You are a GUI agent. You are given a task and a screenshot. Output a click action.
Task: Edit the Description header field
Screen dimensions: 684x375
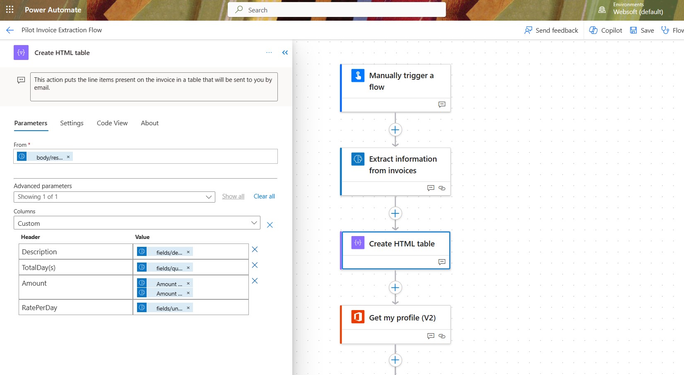tap(76, 251)
